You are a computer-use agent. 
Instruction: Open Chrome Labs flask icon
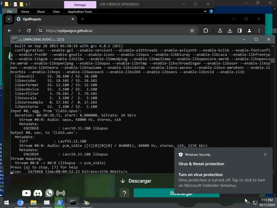(x=220, y=31)
